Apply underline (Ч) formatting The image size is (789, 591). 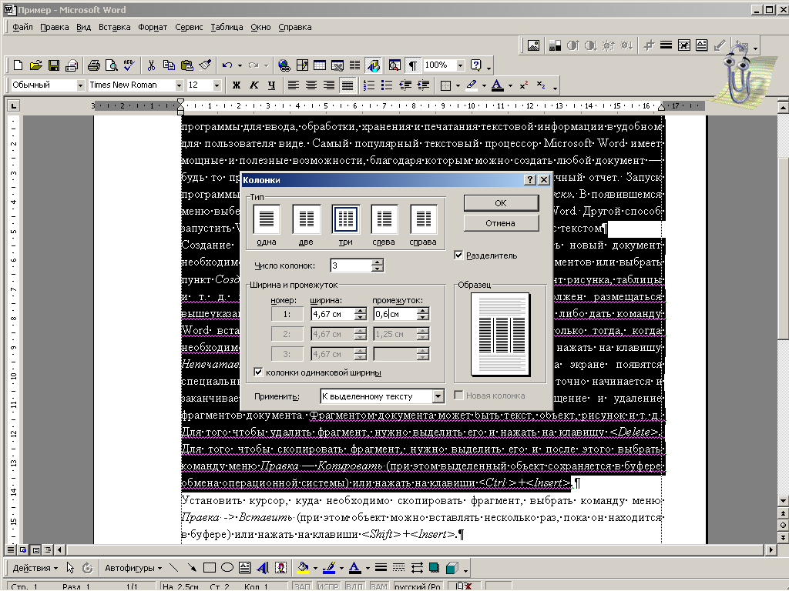pos(272,85)
